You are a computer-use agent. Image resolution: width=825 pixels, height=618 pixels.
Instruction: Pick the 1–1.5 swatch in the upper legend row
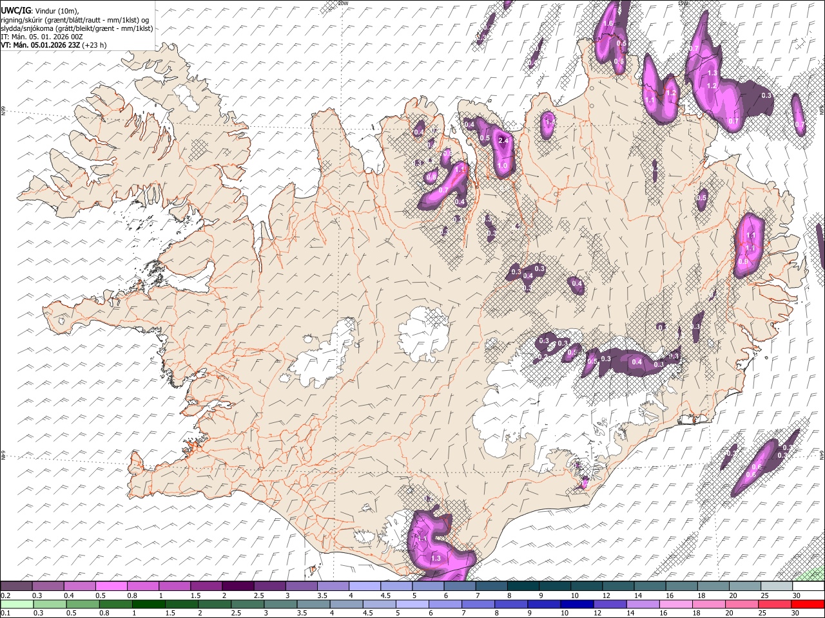[174, 586]
